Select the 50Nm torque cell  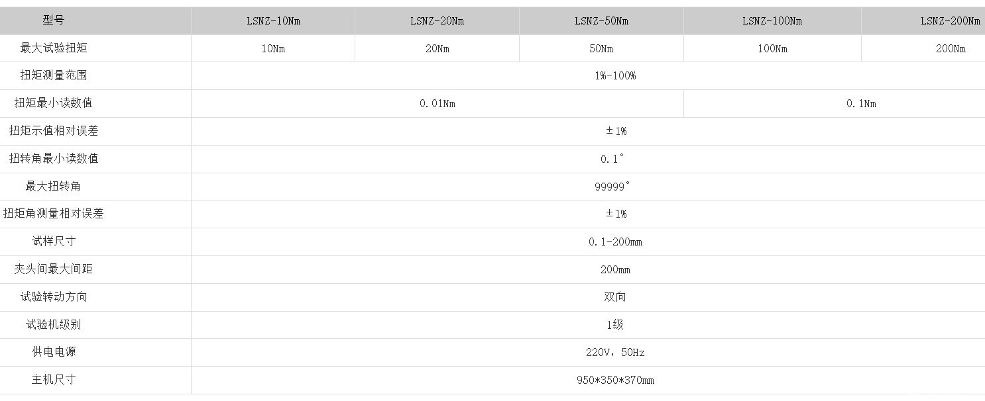click(601, 48)
